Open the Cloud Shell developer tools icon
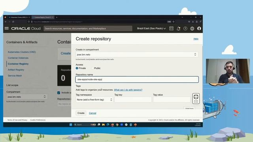 [171, 28]
